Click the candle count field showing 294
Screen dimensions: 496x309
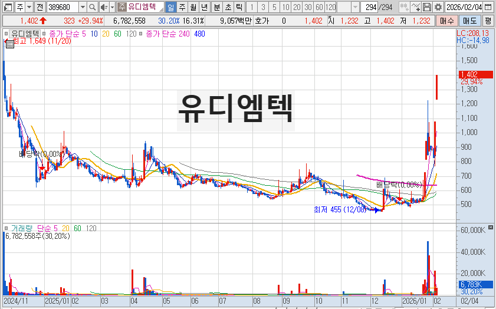pos(369,7)
